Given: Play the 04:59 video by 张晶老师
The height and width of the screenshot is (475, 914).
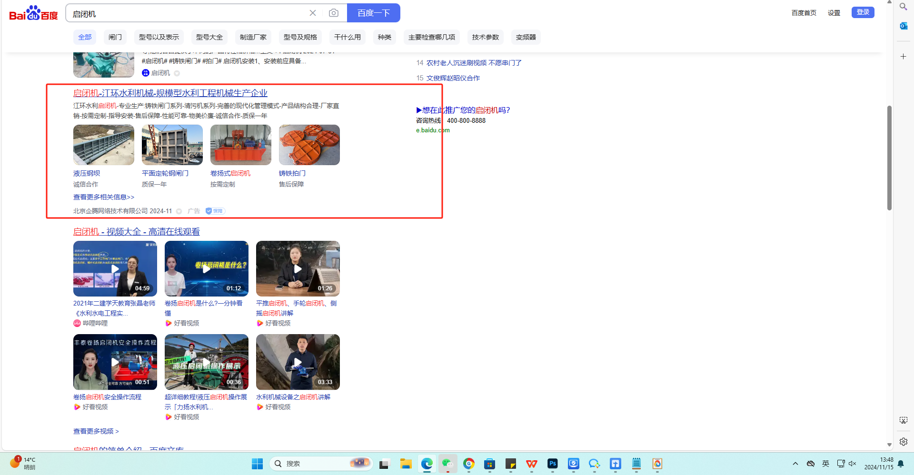Looking at the screenshot, I should (115, 268).
